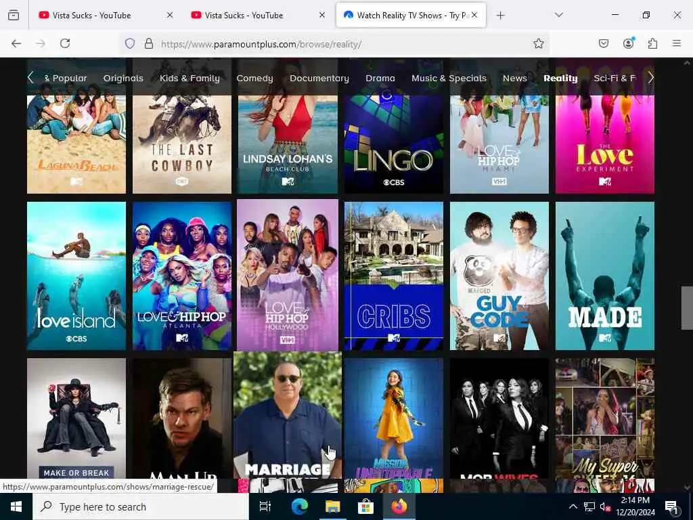Open Love & Hip Hop Hollywood poster
The height and width of the screenshot is (520, 693).
288,275
